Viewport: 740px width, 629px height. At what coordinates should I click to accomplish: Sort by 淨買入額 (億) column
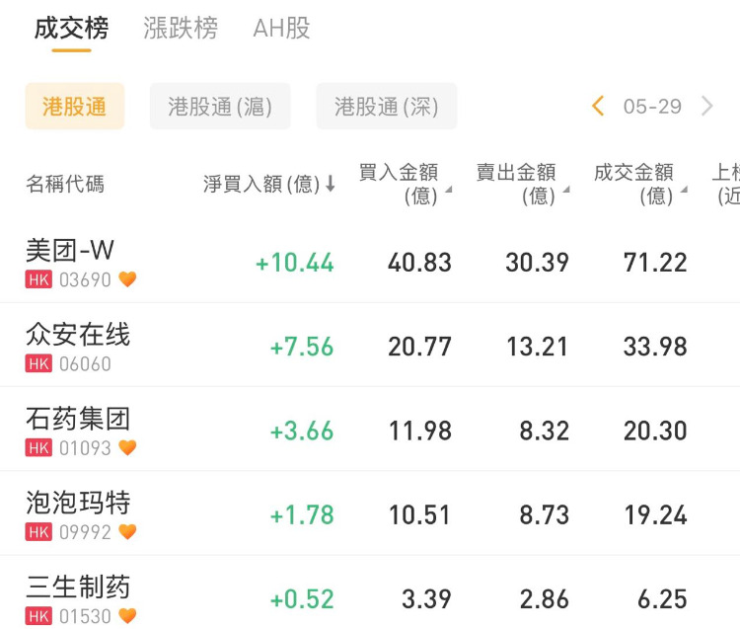(269, 184)
